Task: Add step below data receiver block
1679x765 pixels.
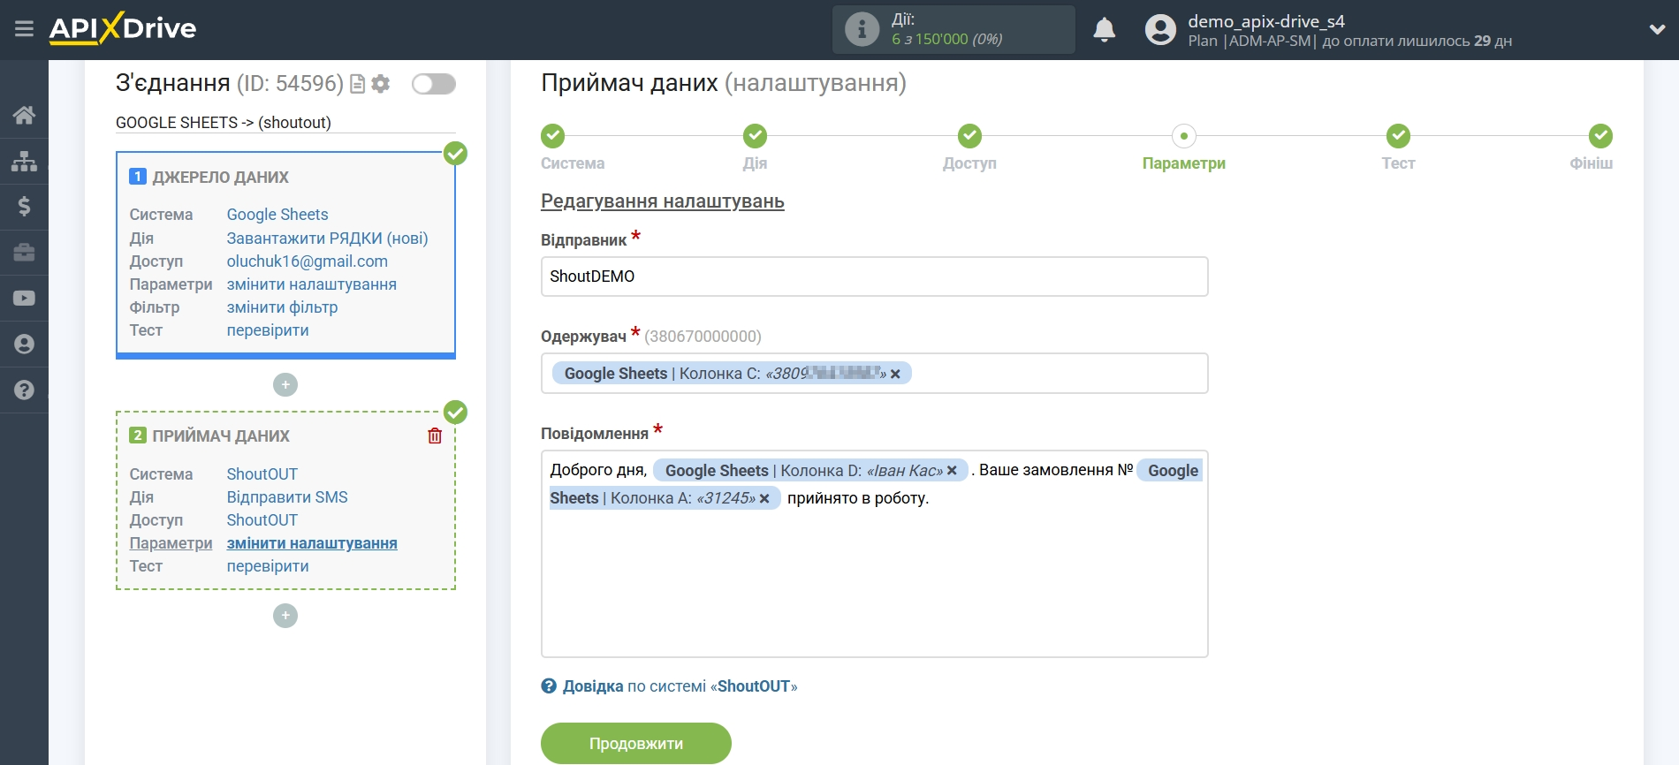Action: (x=285, y=616)
